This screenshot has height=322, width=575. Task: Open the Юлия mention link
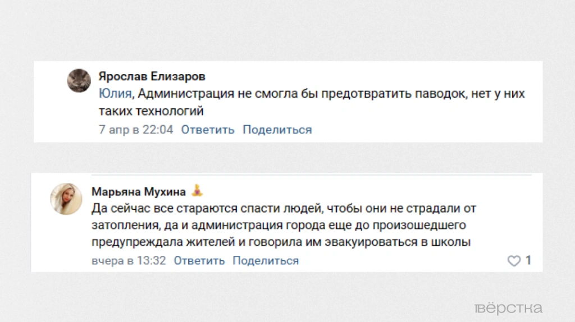115,94
